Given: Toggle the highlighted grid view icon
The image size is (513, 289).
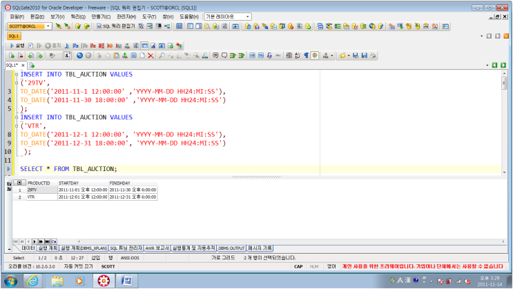Looking at the screenshot, I should 144,46.
